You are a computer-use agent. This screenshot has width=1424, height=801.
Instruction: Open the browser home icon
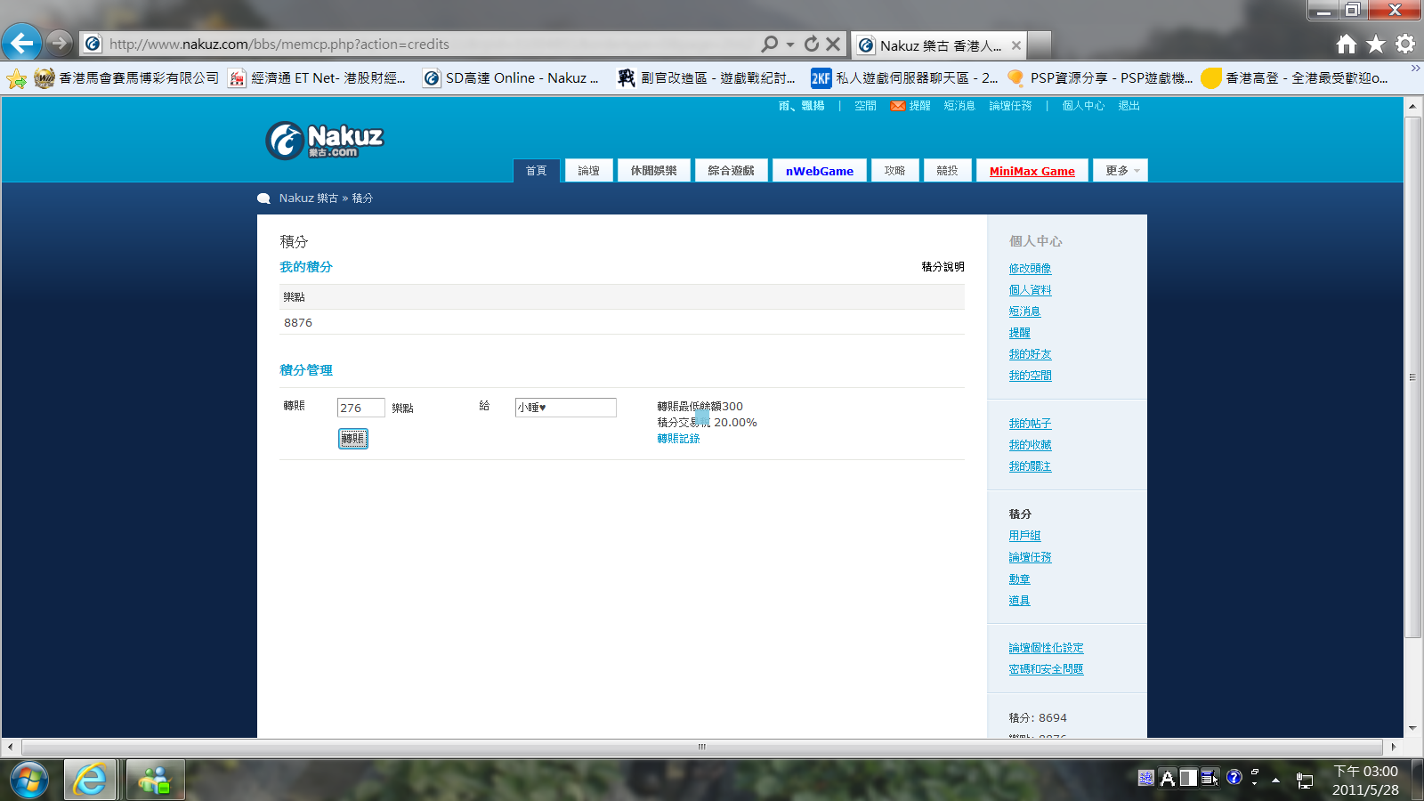tap(1347, 44)
